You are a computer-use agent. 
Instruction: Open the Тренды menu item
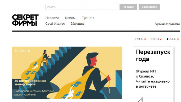[x=88, y=18]
